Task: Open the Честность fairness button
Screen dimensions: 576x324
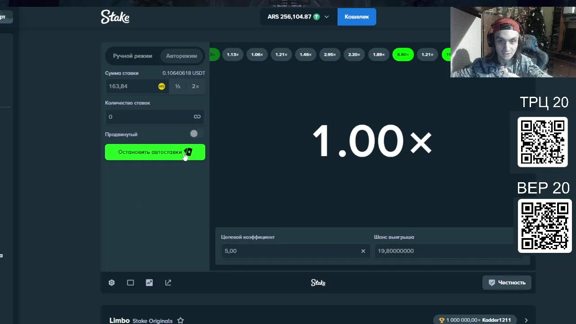Action: 507,283
